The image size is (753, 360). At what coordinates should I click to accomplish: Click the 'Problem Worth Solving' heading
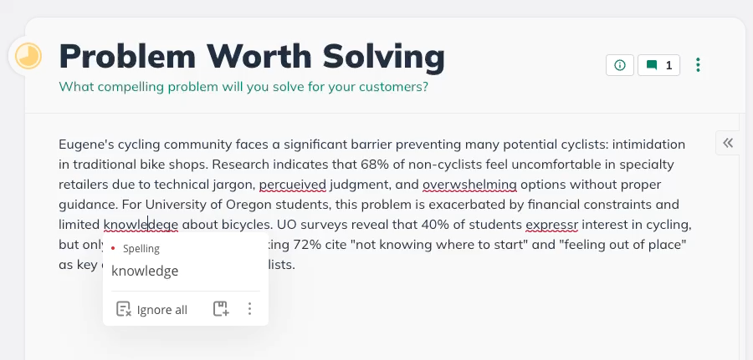tap(252, 57)
